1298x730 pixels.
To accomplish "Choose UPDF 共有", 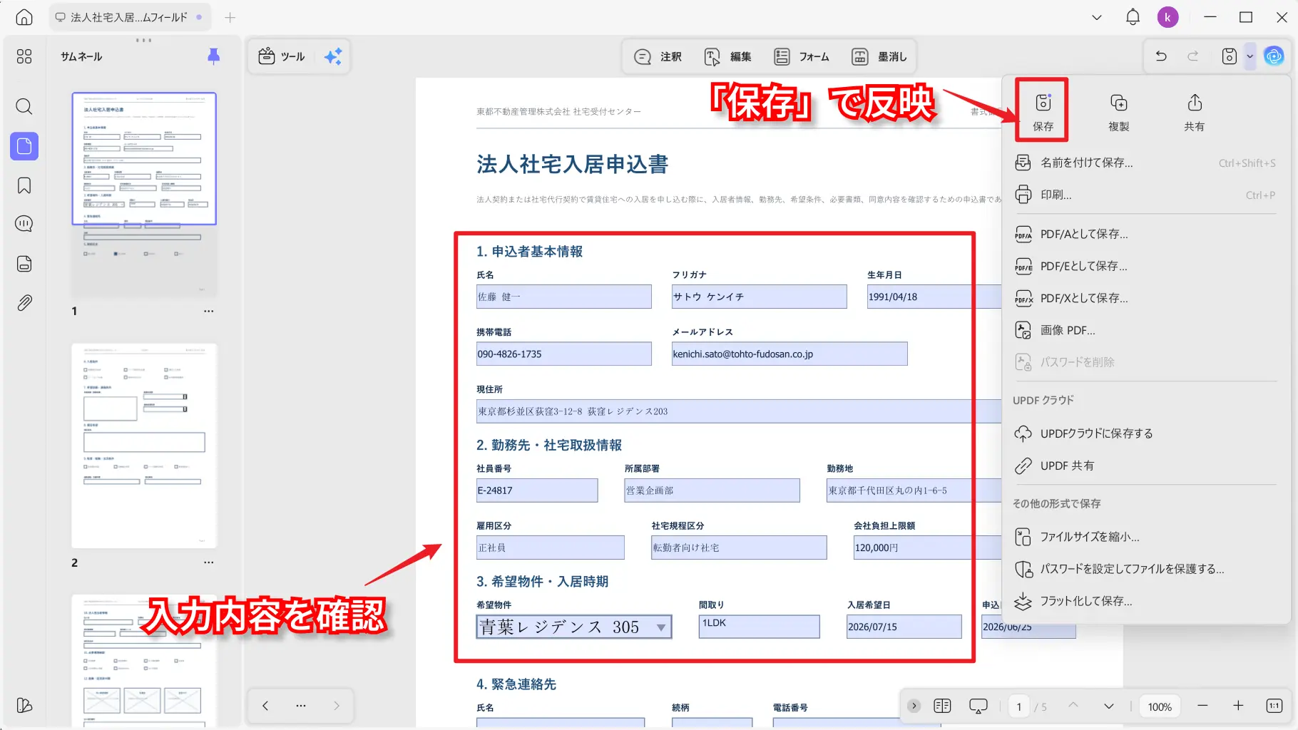I will tap(1145, 466).
